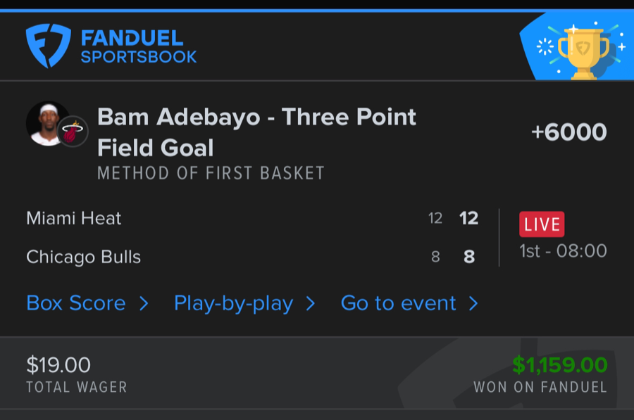
Task: Open the Box Score link
Action: (x=76, y=303)
